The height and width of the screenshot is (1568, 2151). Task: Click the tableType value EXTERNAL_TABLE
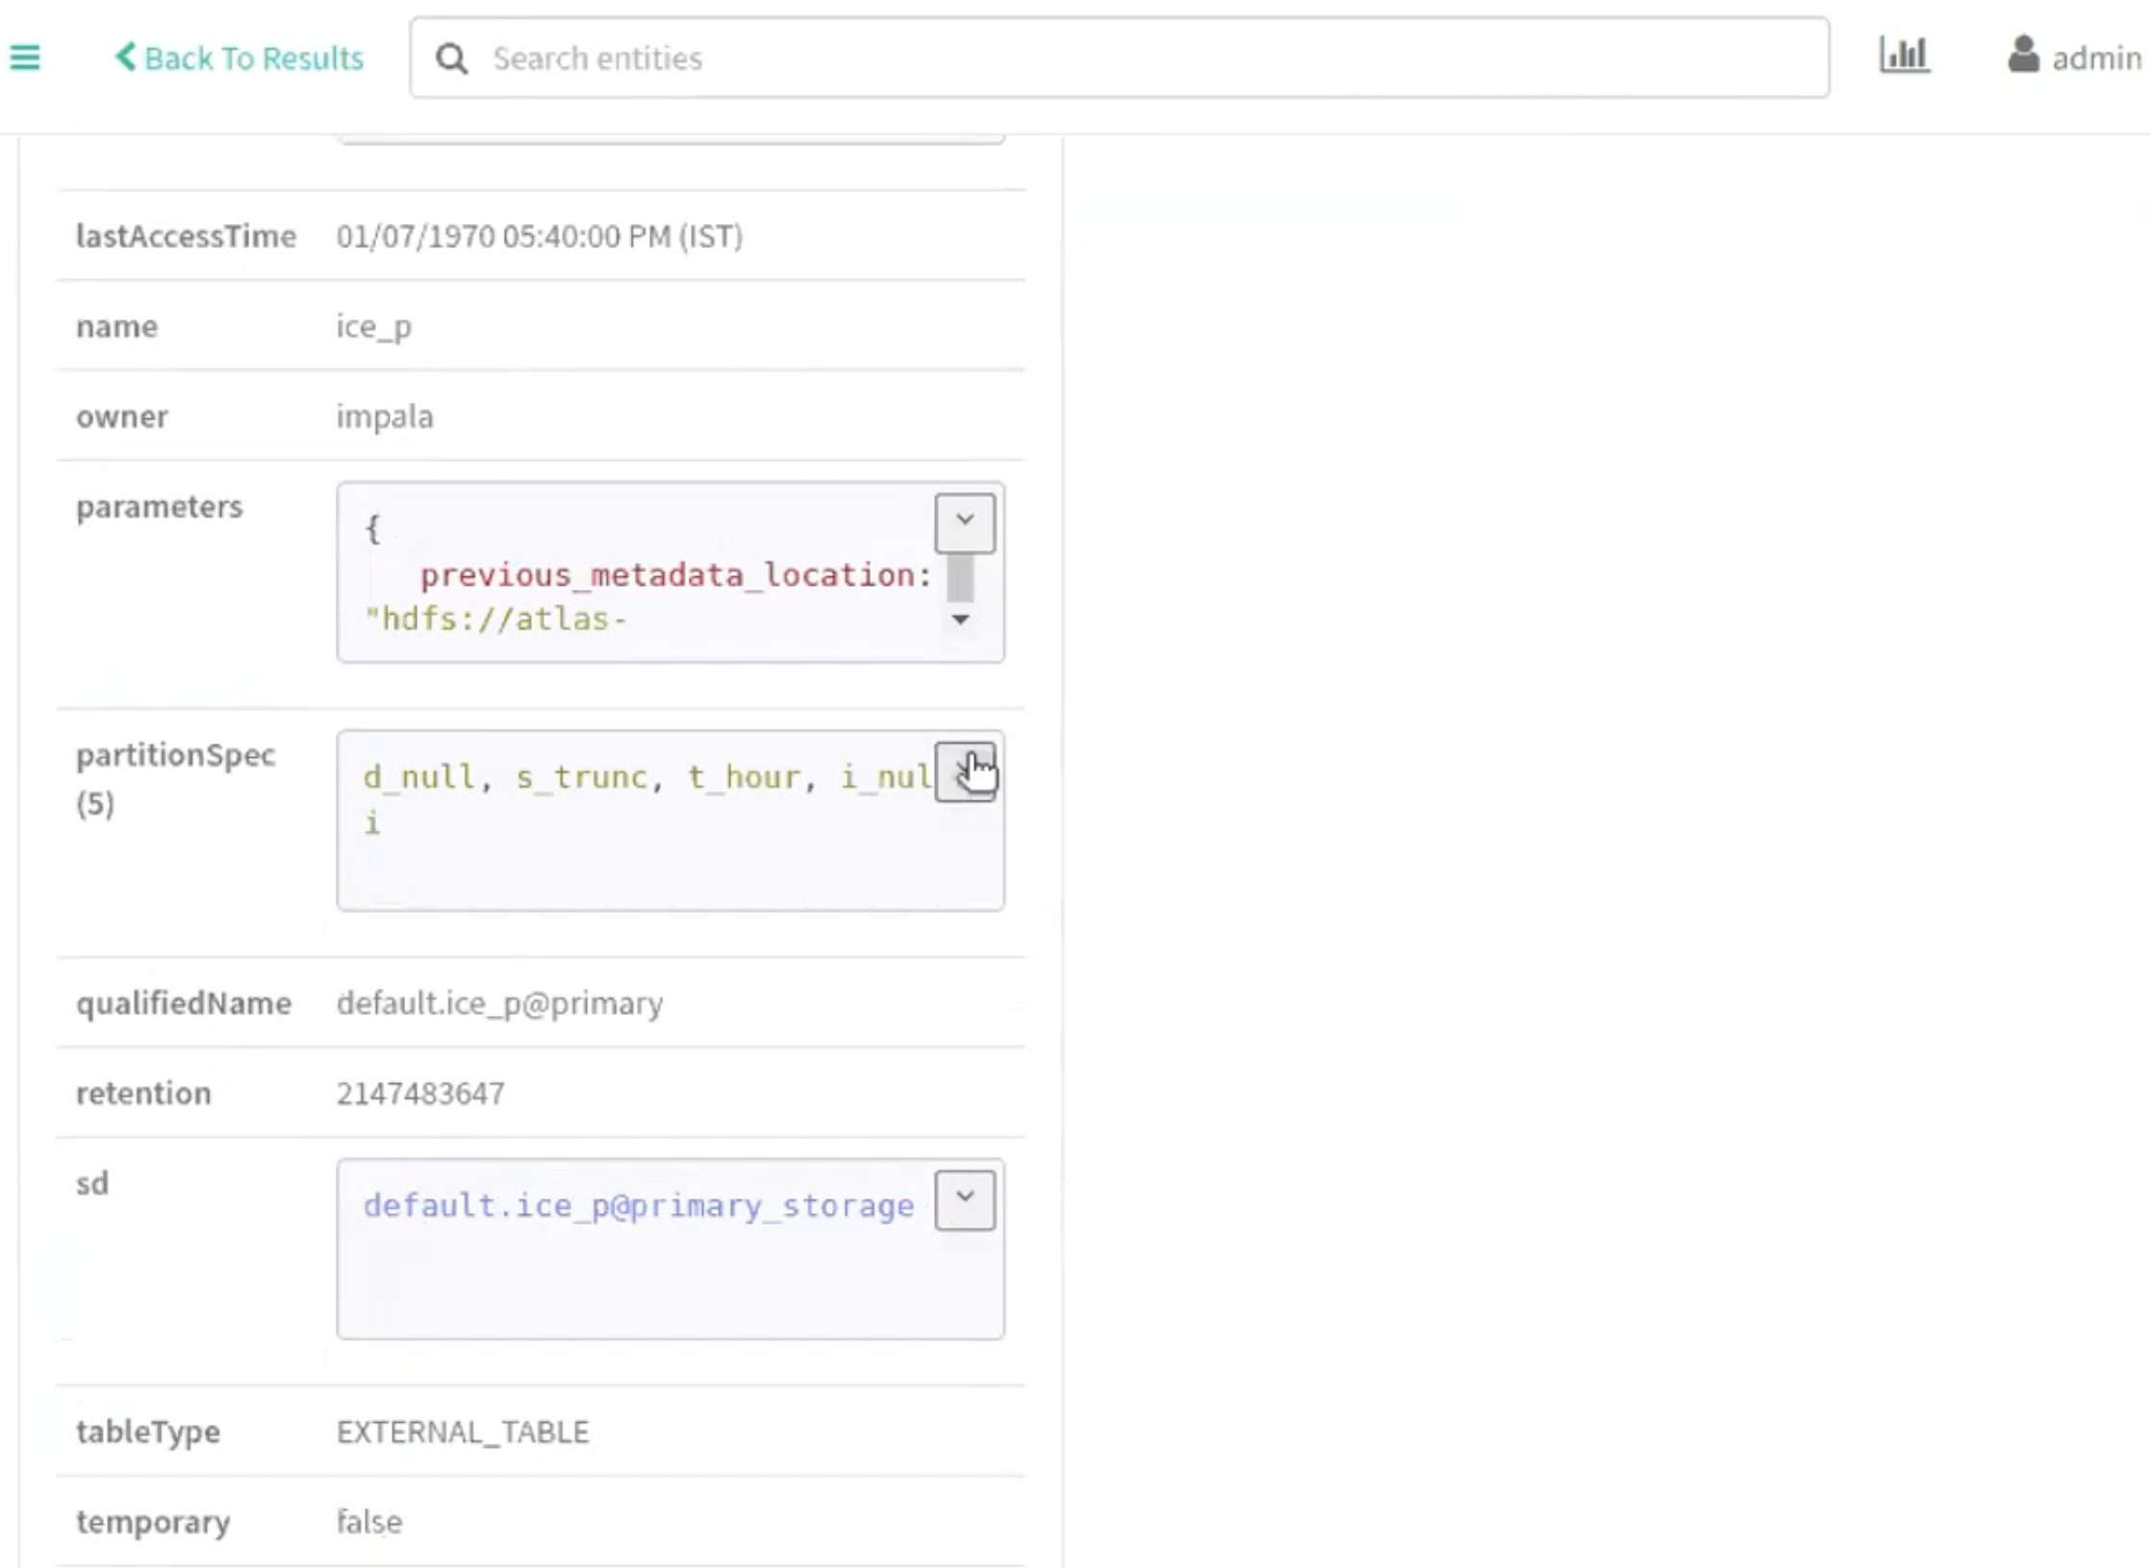pos(463,1432)
